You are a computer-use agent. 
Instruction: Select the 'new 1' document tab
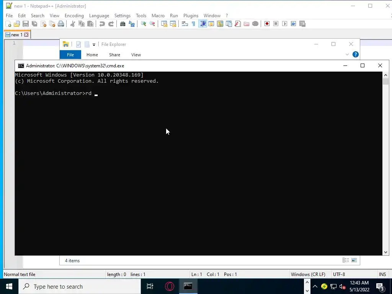click(17, 34)
